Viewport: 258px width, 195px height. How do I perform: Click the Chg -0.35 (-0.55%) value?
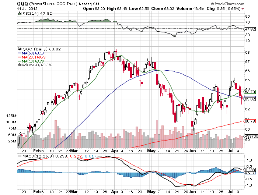coord(228,8)
